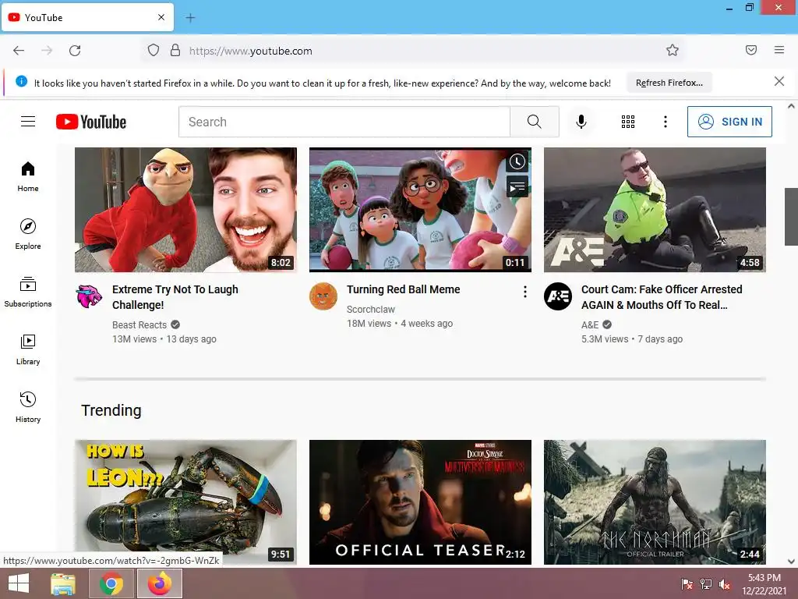Open Explore in sidebar
Image resolution: width=798 pixels, height=599 pixels.
(x=28, y=234)
